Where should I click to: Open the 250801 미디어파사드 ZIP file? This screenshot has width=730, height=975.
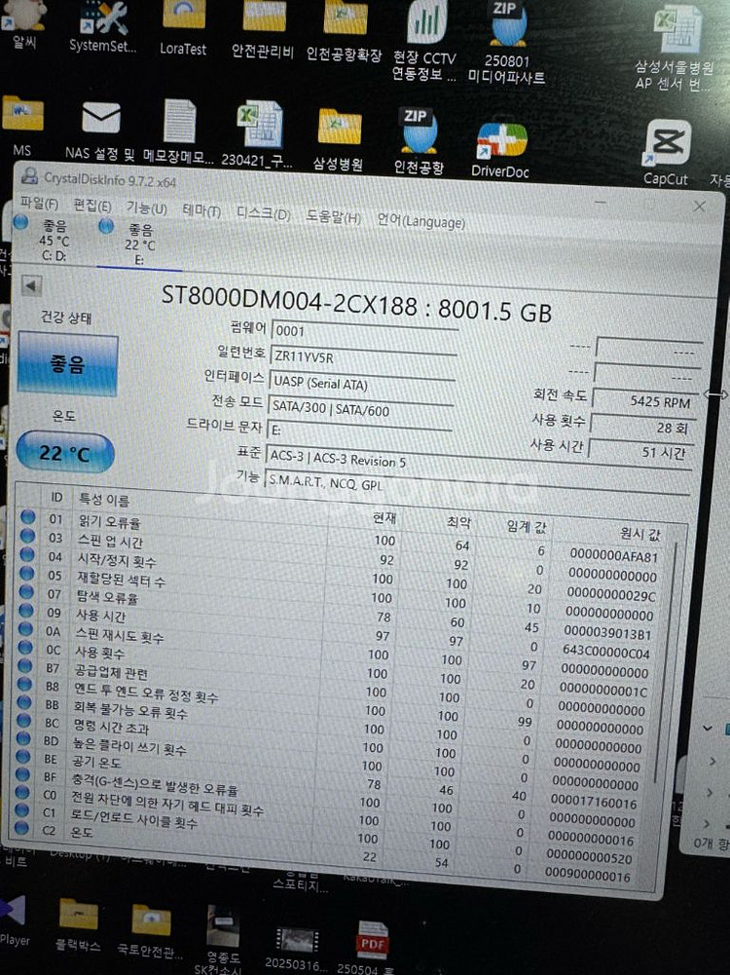click(x=506, y=42)
